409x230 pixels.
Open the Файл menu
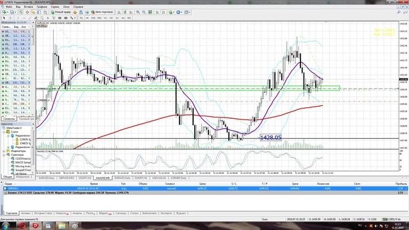point(9,7)
